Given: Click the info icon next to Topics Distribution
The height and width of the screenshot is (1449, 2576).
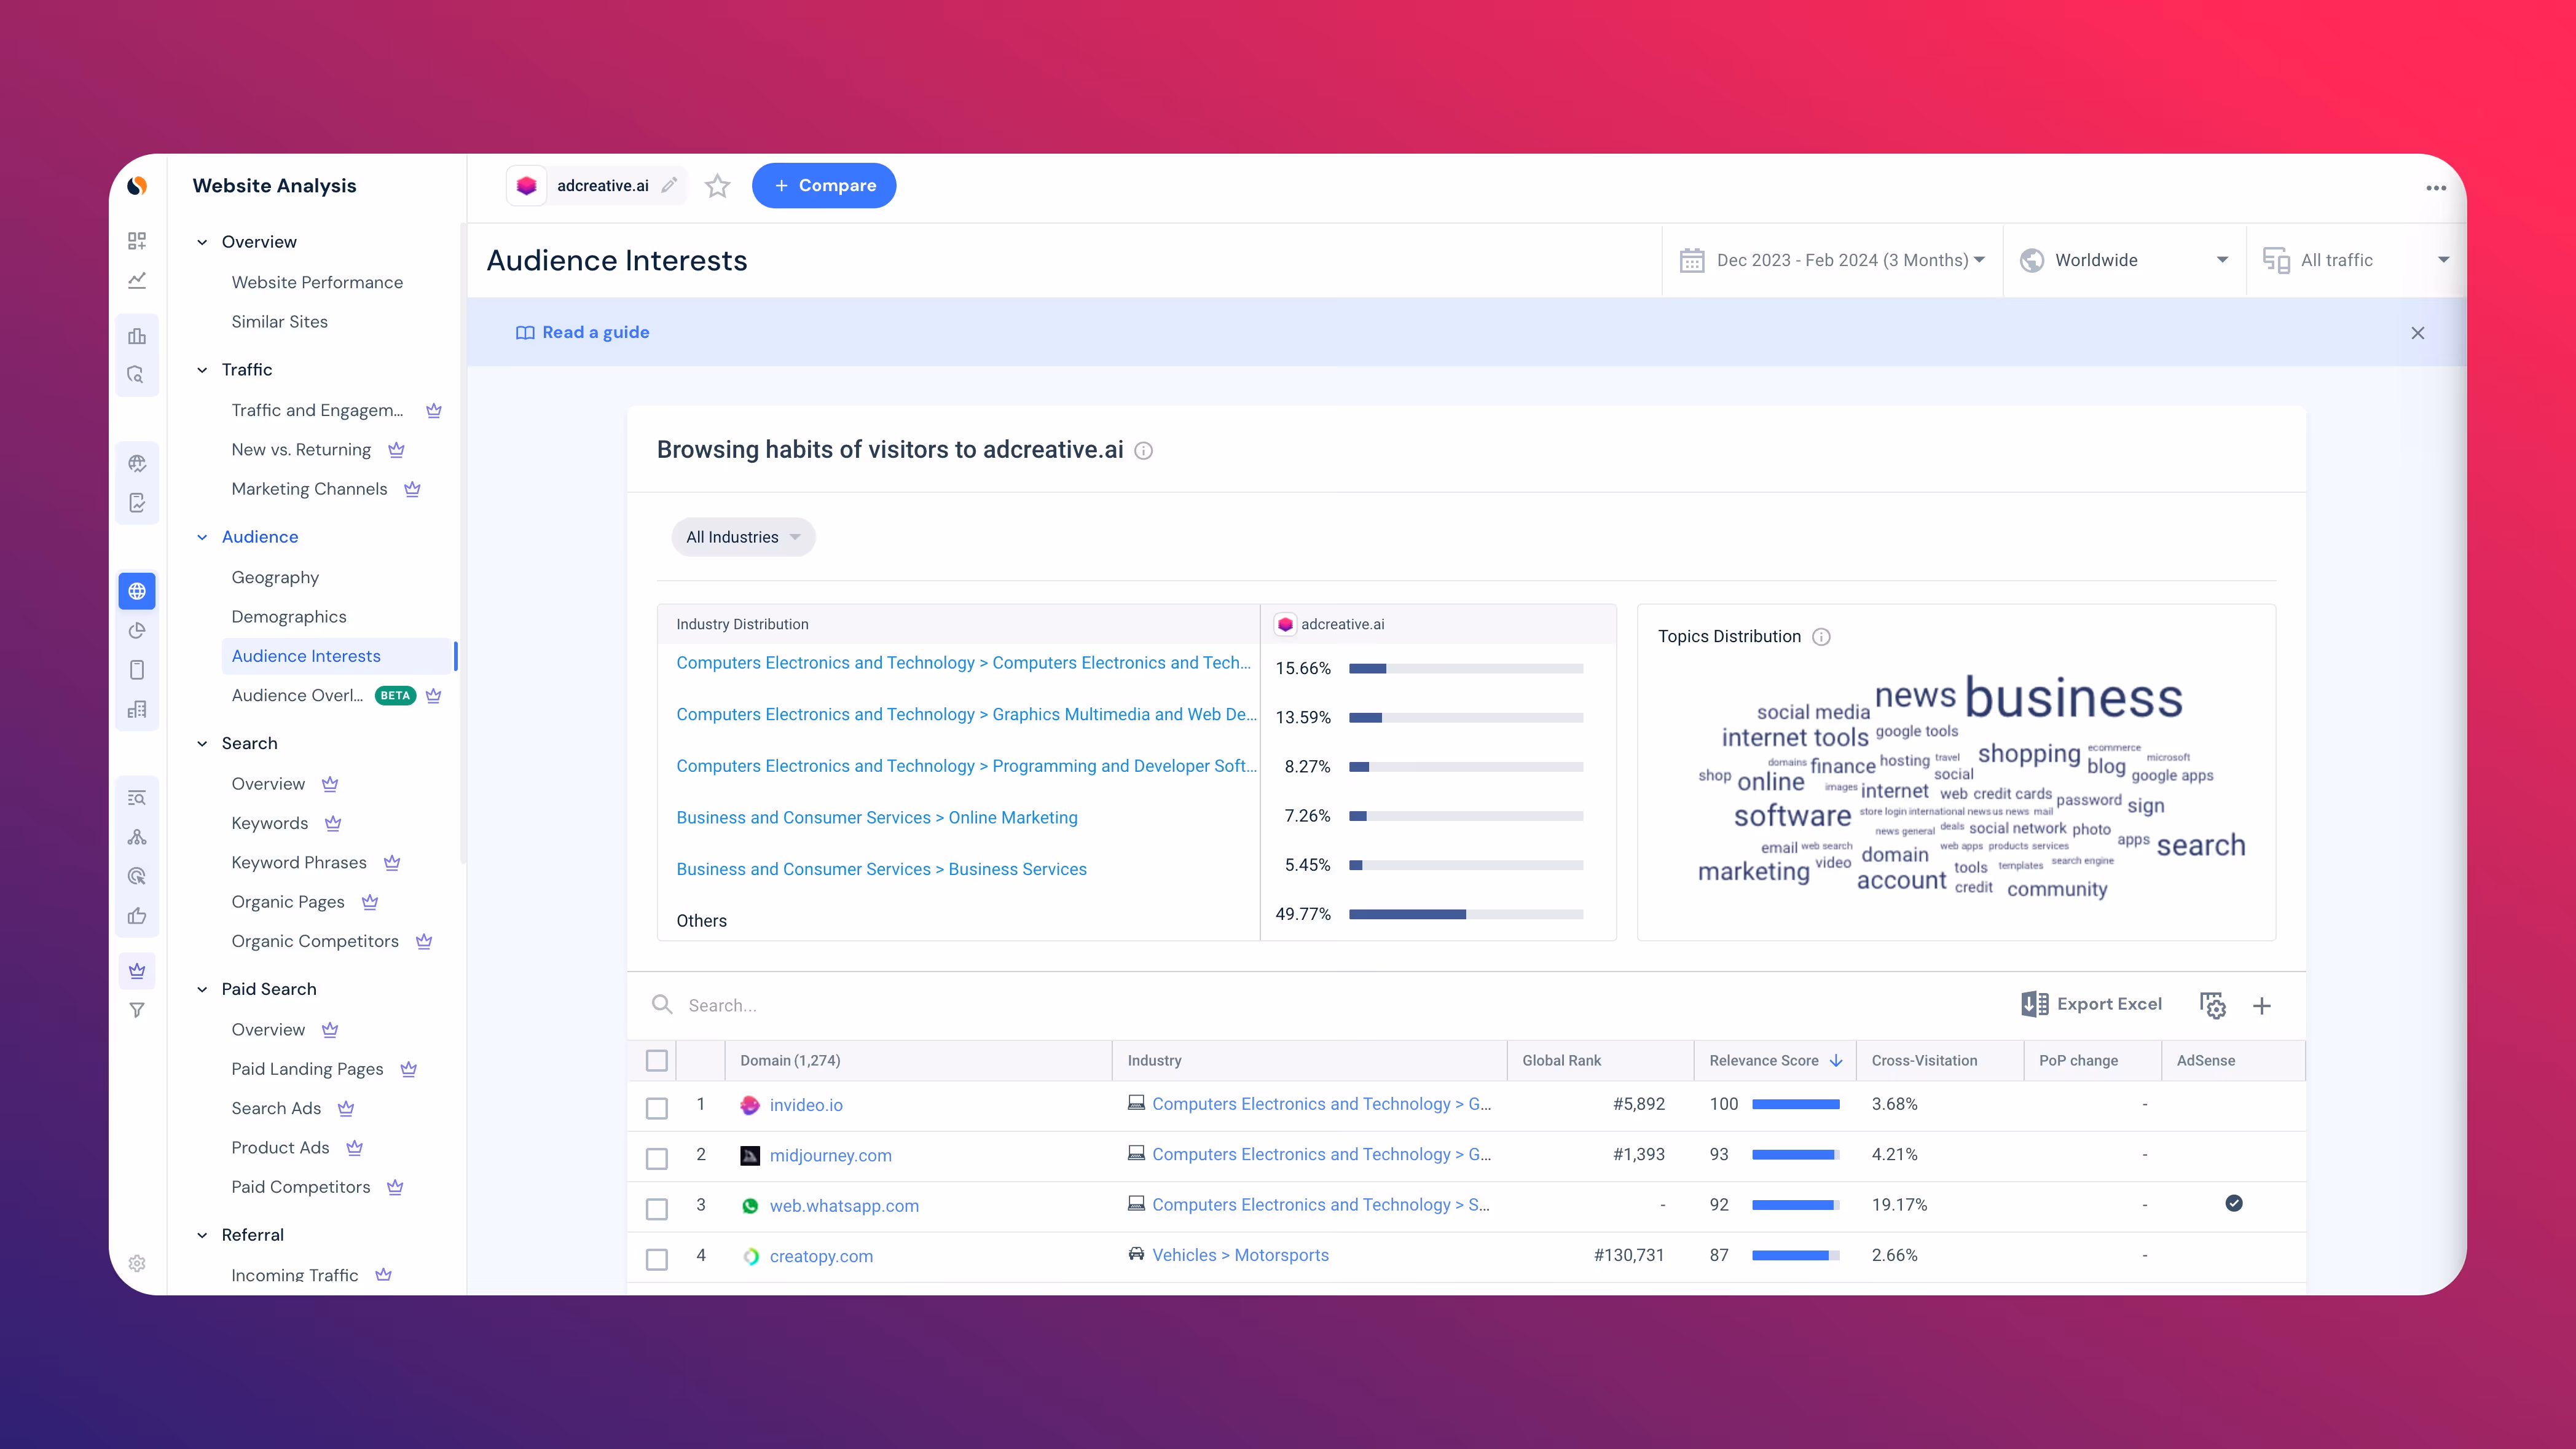Looking at the screenshot, I should point(1822,637).
